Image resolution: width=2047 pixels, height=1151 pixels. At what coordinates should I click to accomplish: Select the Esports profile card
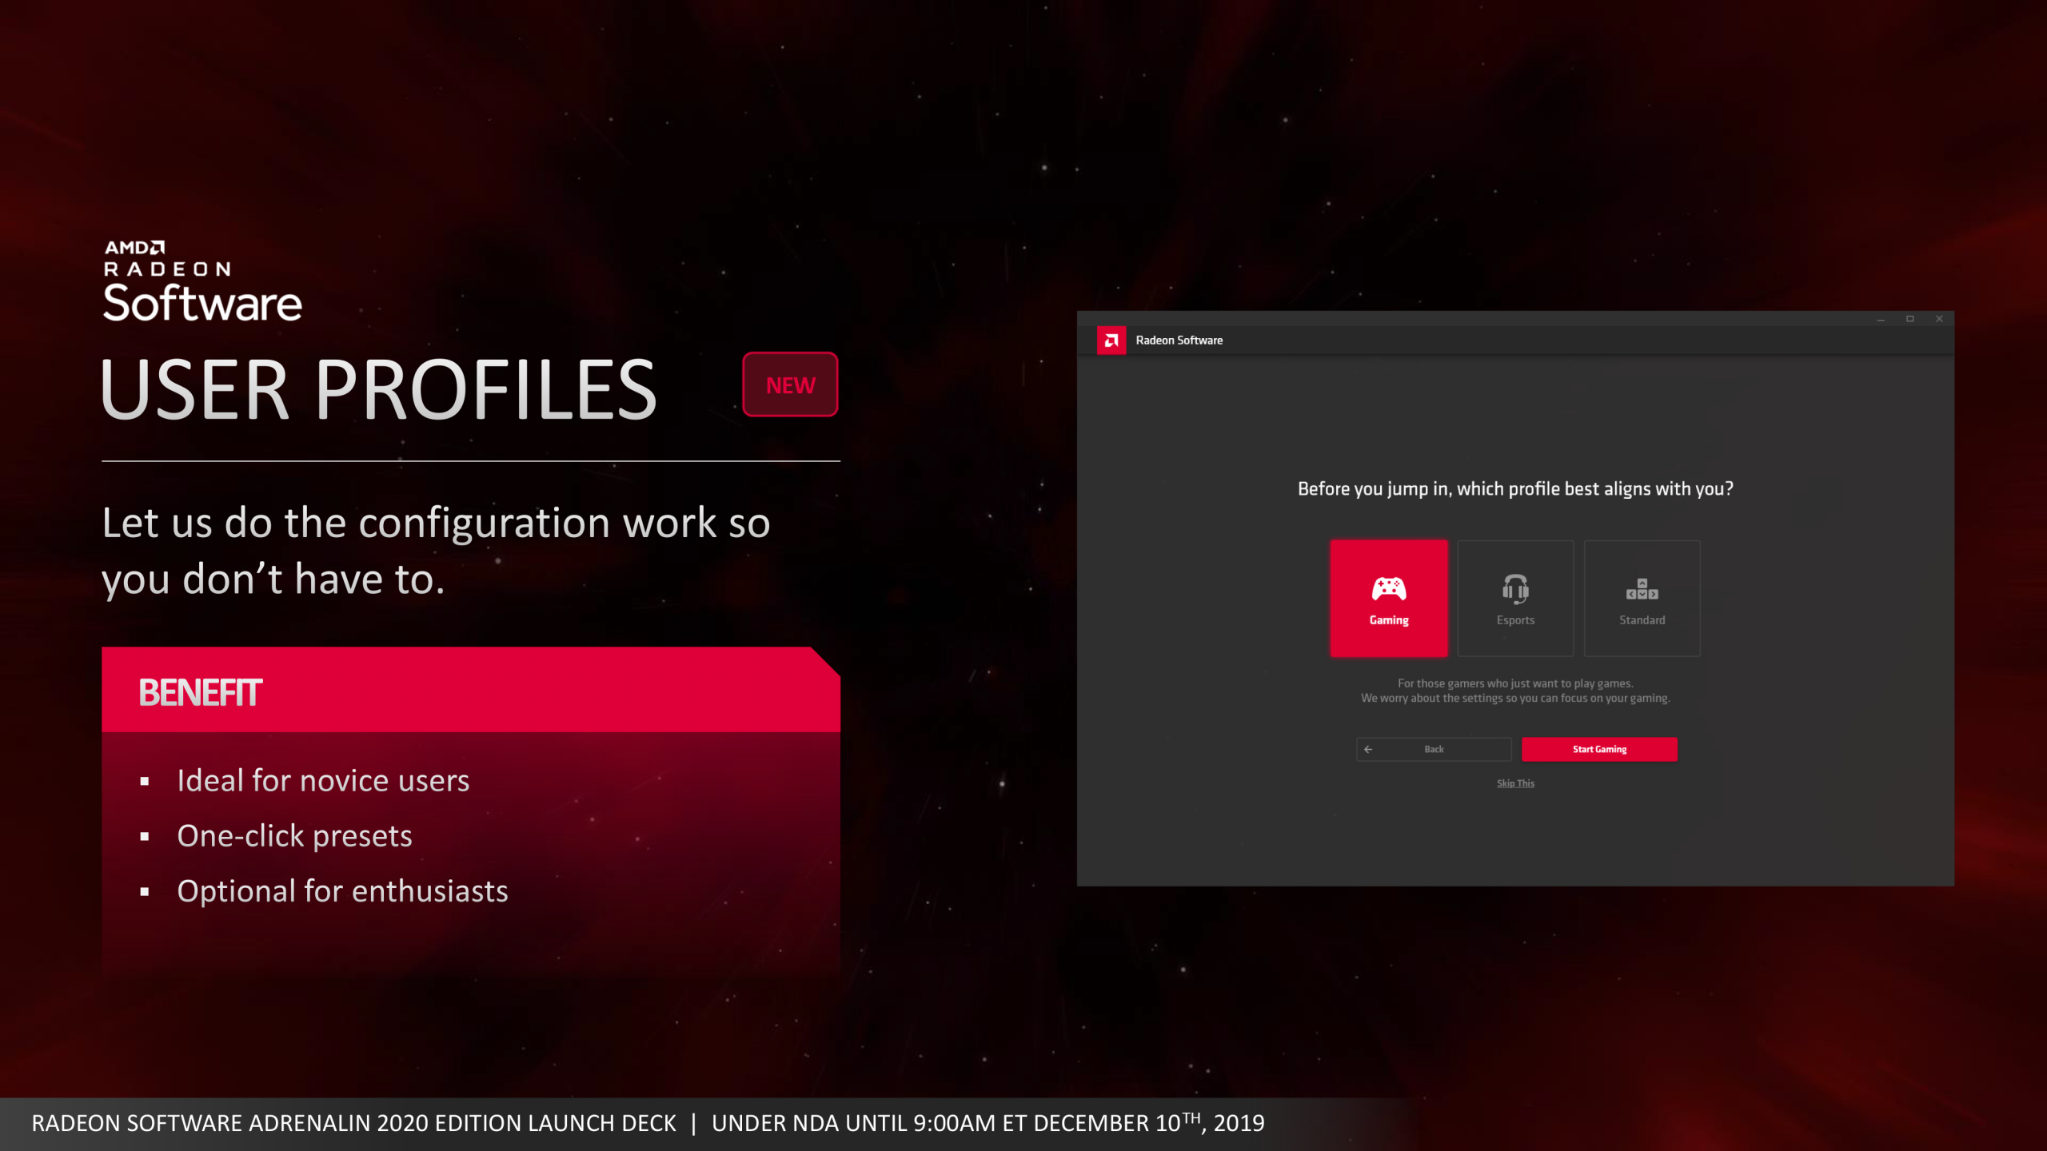click(1515, 598)
